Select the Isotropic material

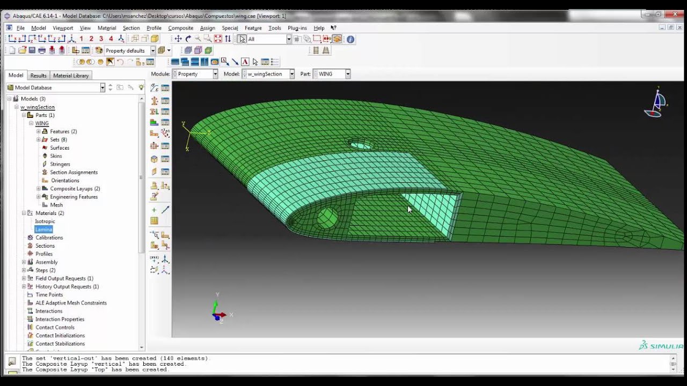[45, 221]
